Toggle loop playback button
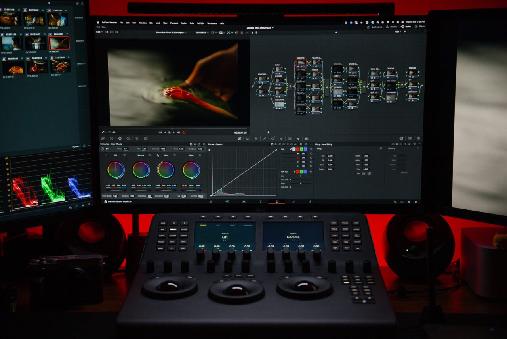This screenshot has height=339, width=507. (184, 132)
